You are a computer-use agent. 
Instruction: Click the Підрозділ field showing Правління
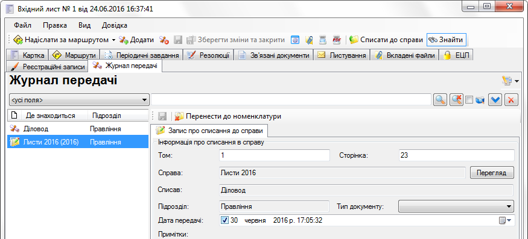274,206
